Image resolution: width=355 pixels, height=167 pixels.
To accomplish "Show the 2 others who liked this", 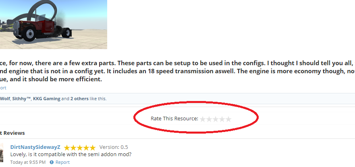I will (79, 99).
